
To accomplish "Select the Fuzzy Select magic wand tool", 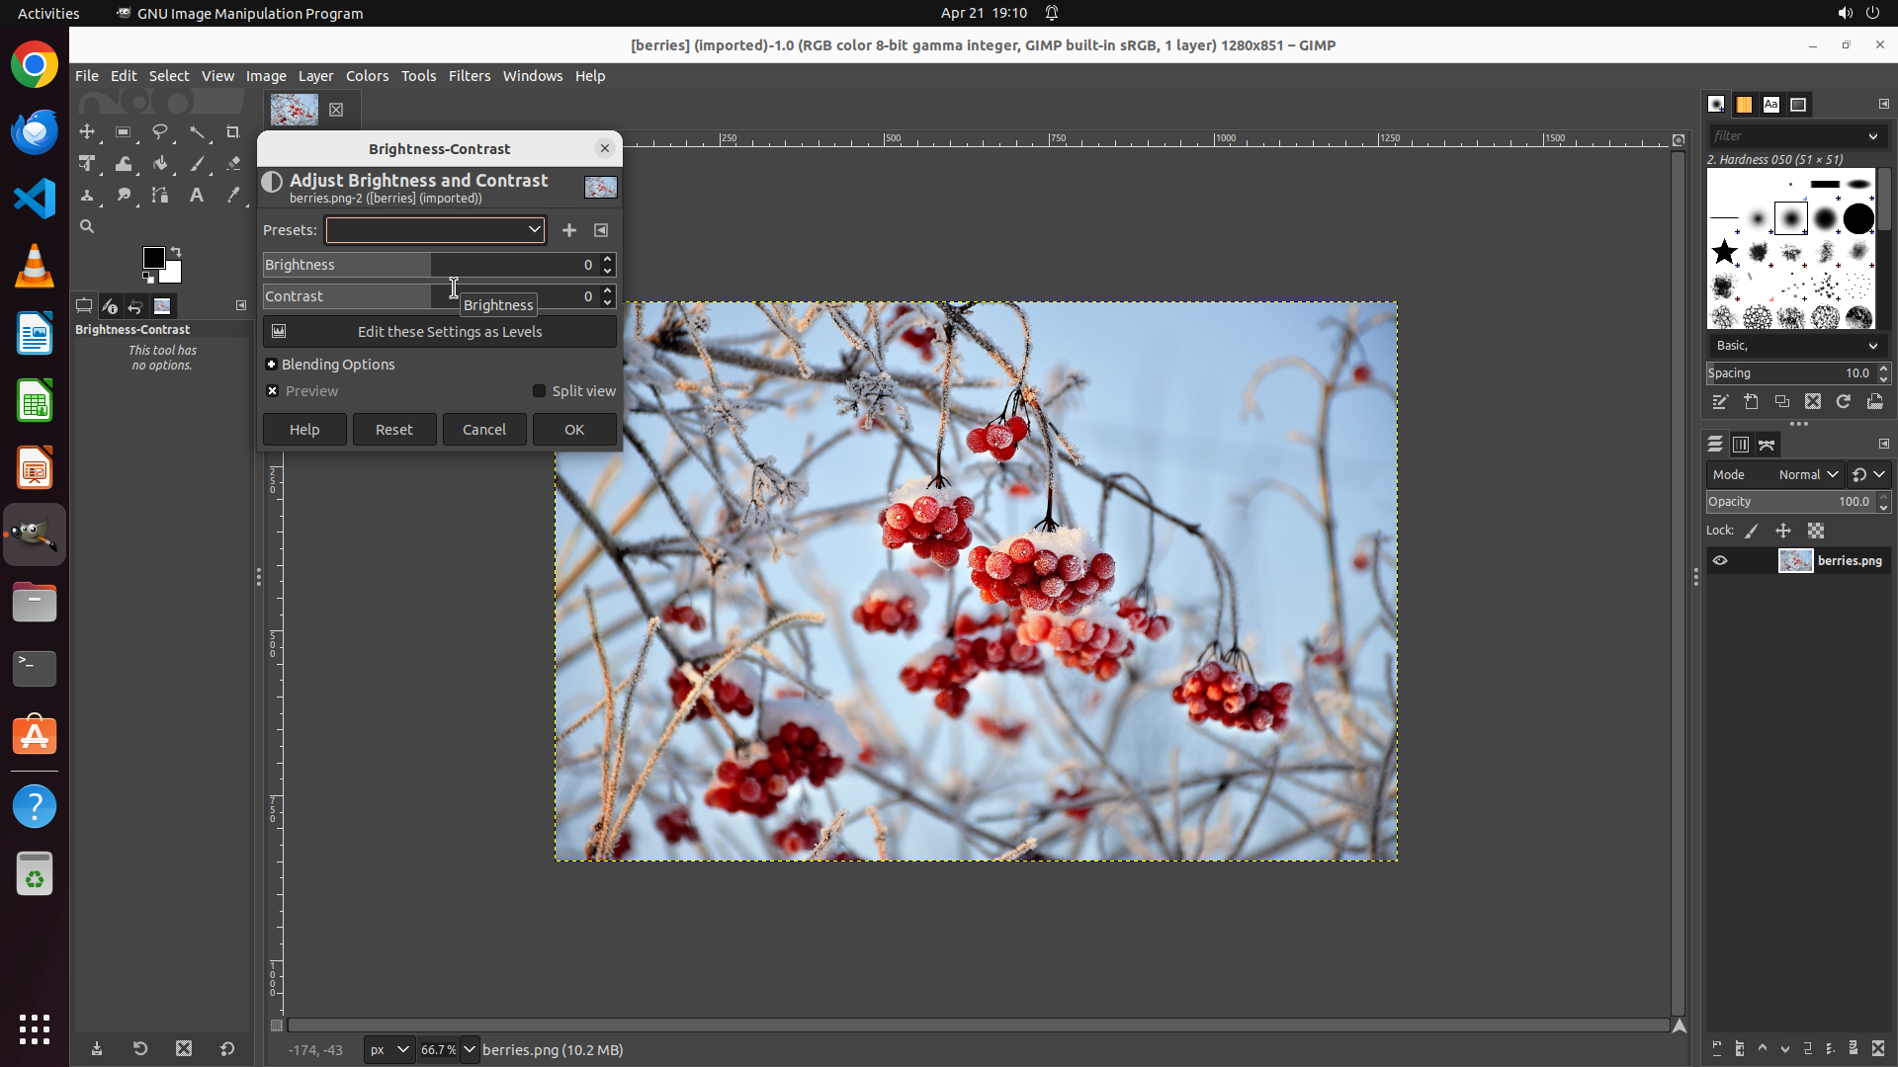I will (197, 132).
